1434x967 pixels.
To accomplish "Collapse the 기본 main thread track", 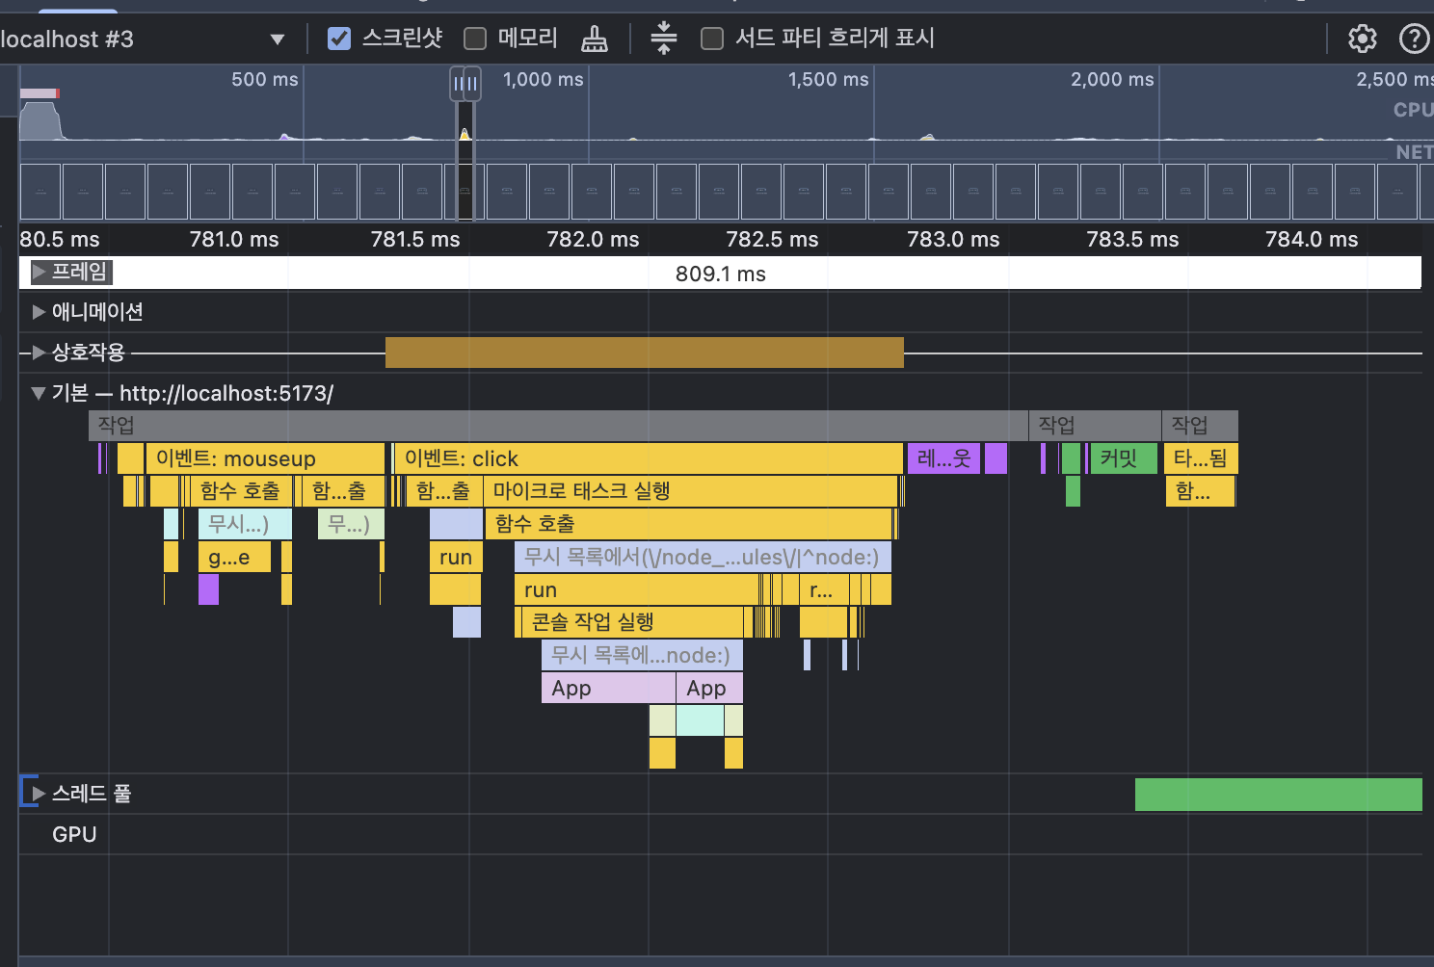I will (x=39, y=393).
